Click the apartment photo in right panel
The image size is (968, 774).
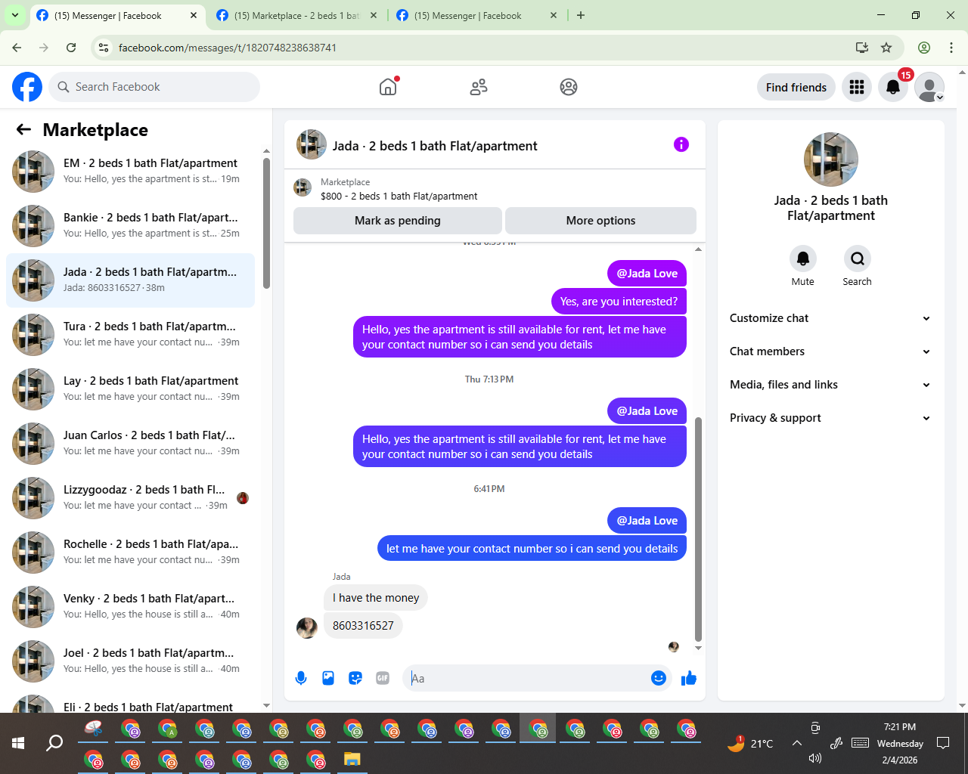click(x=831, y=159)
